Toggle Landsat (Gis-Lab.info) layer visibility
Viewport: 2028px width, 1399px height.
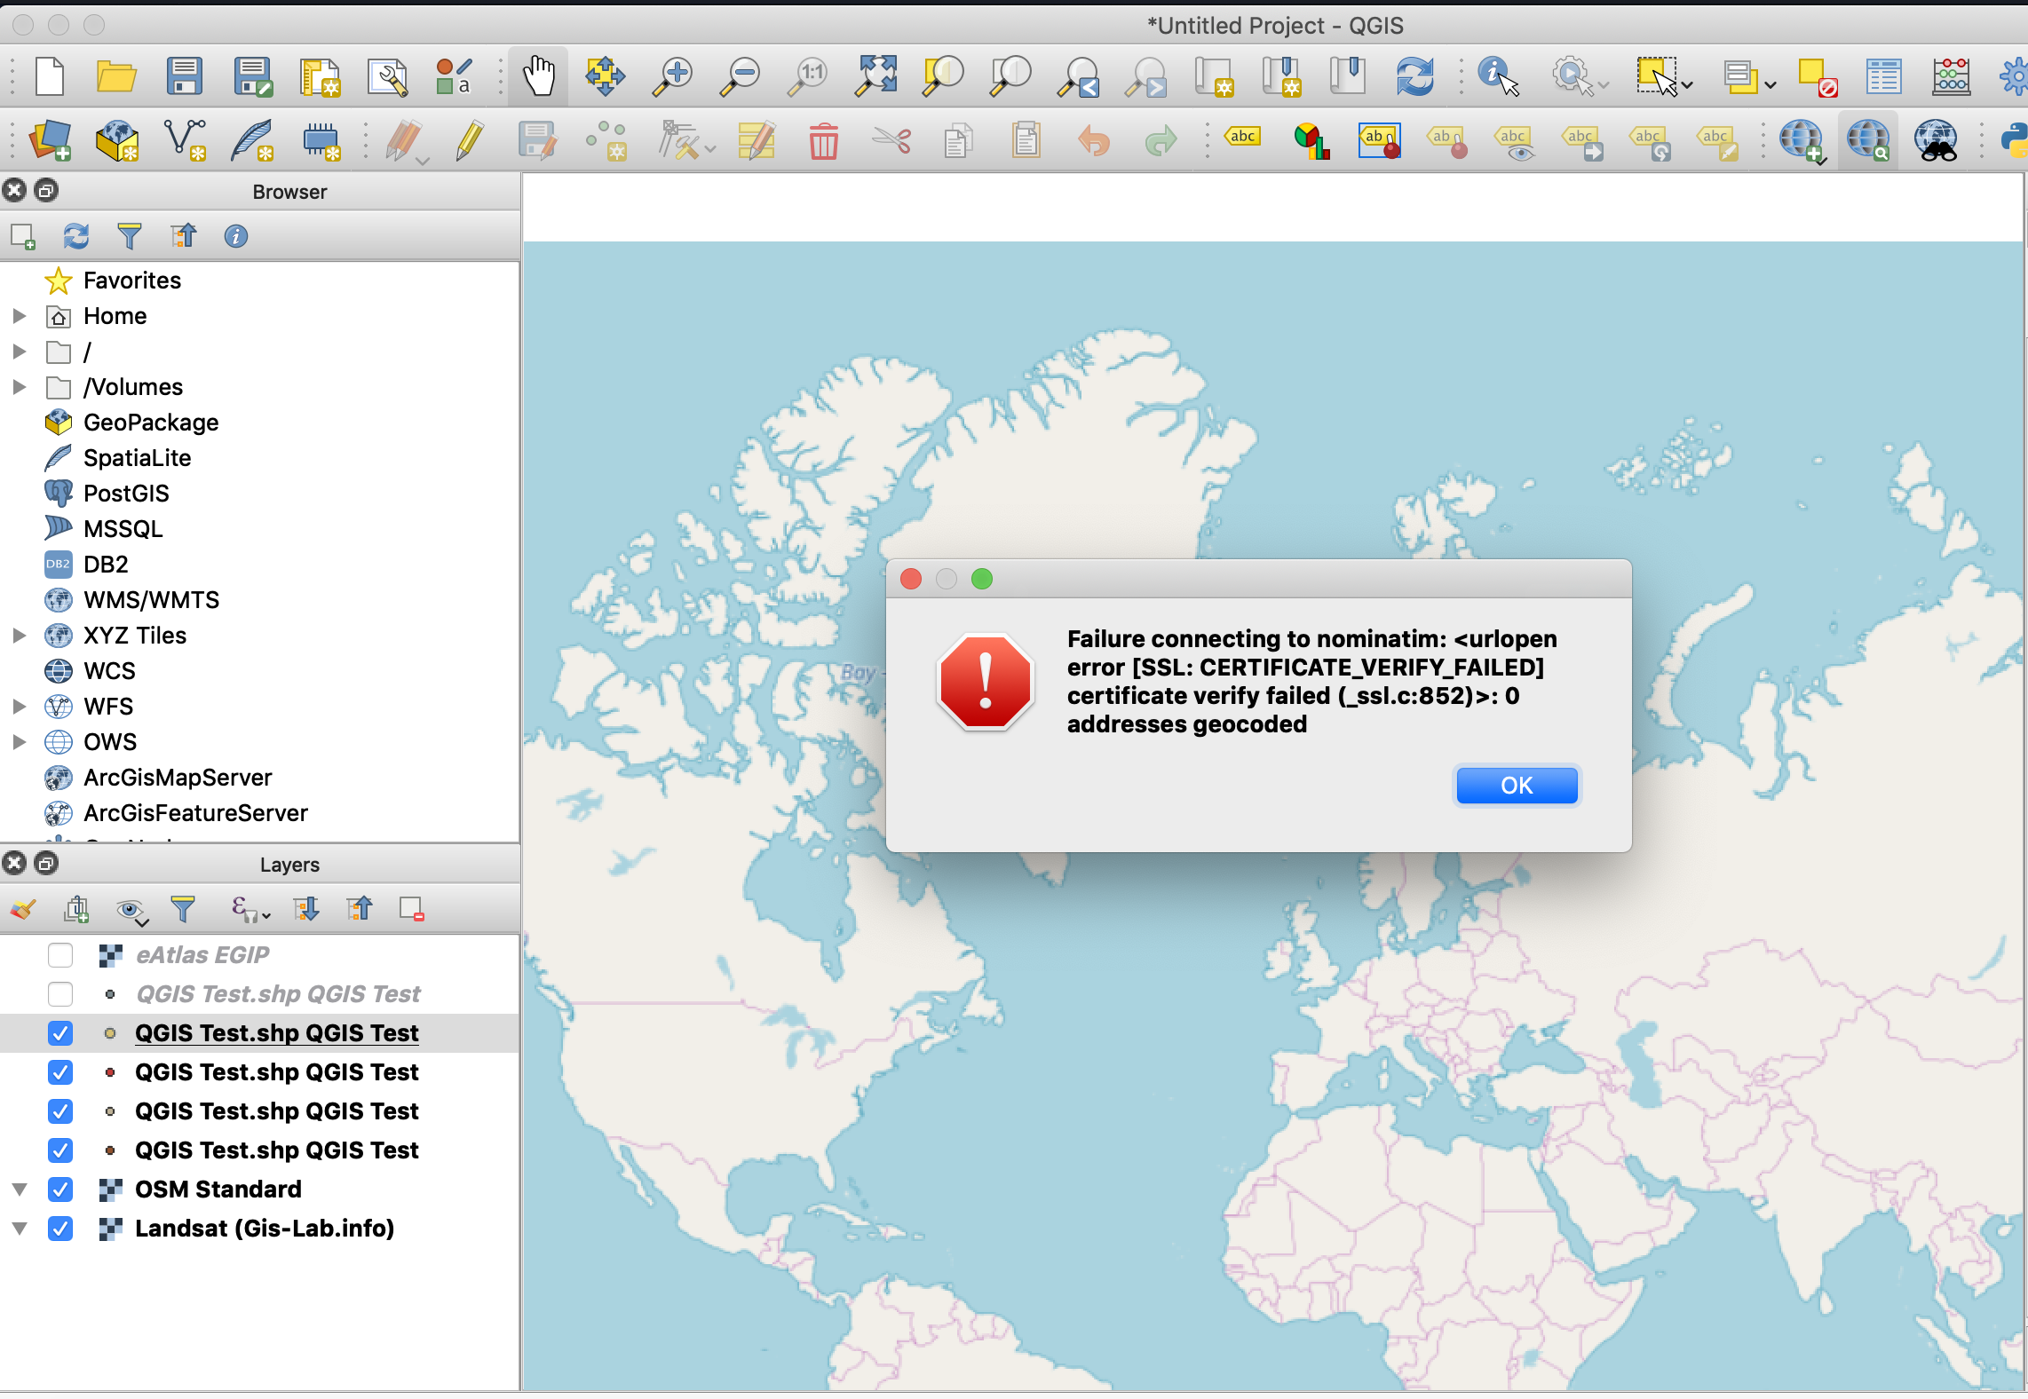click(60, 1229)
